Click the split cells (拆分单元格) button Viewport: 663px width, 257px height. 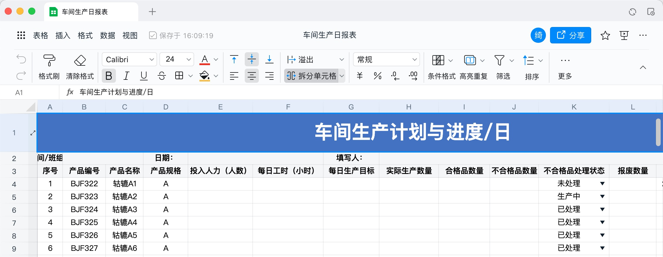(x=311, y=76)
